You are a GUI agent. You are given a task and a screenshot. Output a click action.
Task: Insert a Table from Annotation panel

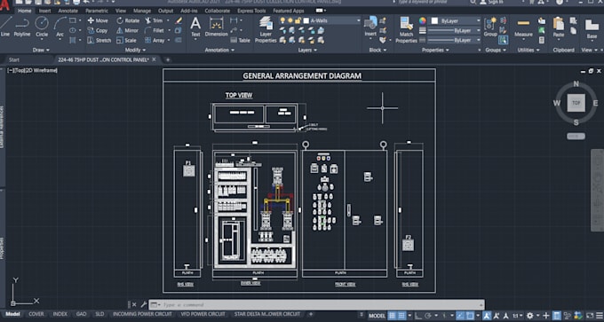coord(241,40)
